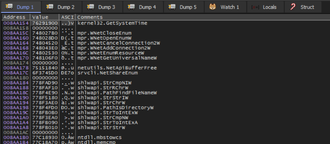Click the Dump 1 truck icon

tap(9, 7)
